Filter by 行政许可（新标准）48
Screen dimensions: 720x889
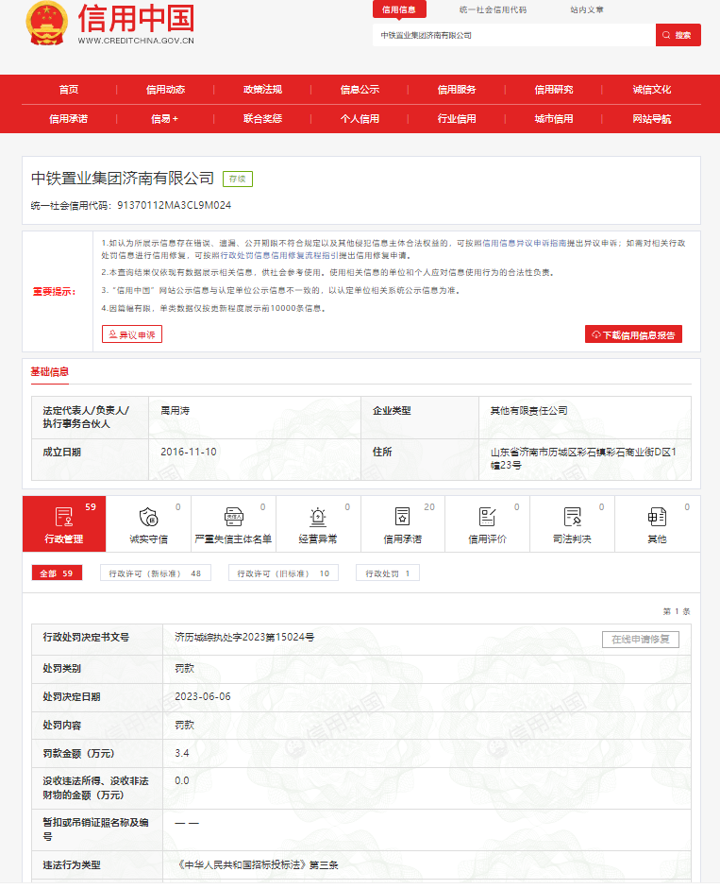pyautogui.click(x=155, y=573)
